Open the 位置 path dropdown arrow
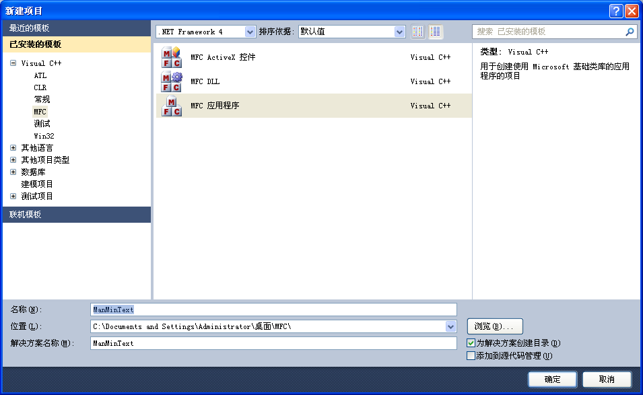The width and height of the screenshot is (643, 395). tap(450, 326)
